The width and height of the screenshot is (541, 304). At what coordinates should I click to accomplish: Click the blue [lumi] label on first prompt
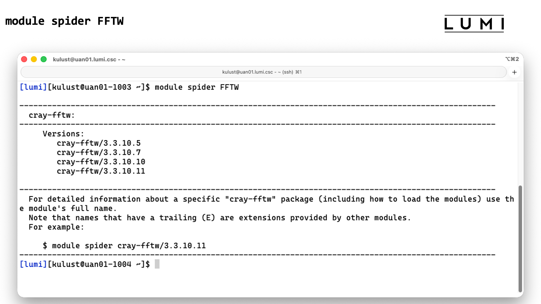pos(33,87)
